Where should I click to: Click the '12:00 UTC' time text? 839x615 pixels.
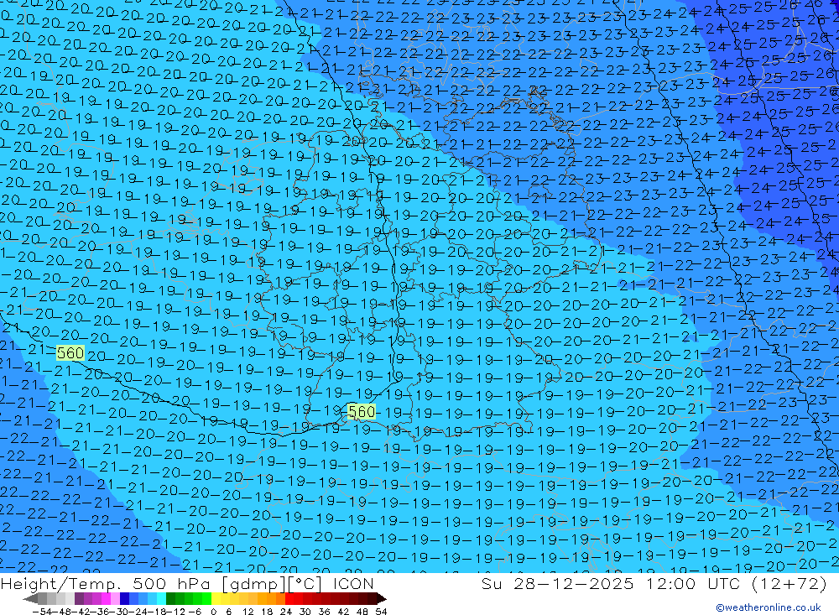pos(692,583)
